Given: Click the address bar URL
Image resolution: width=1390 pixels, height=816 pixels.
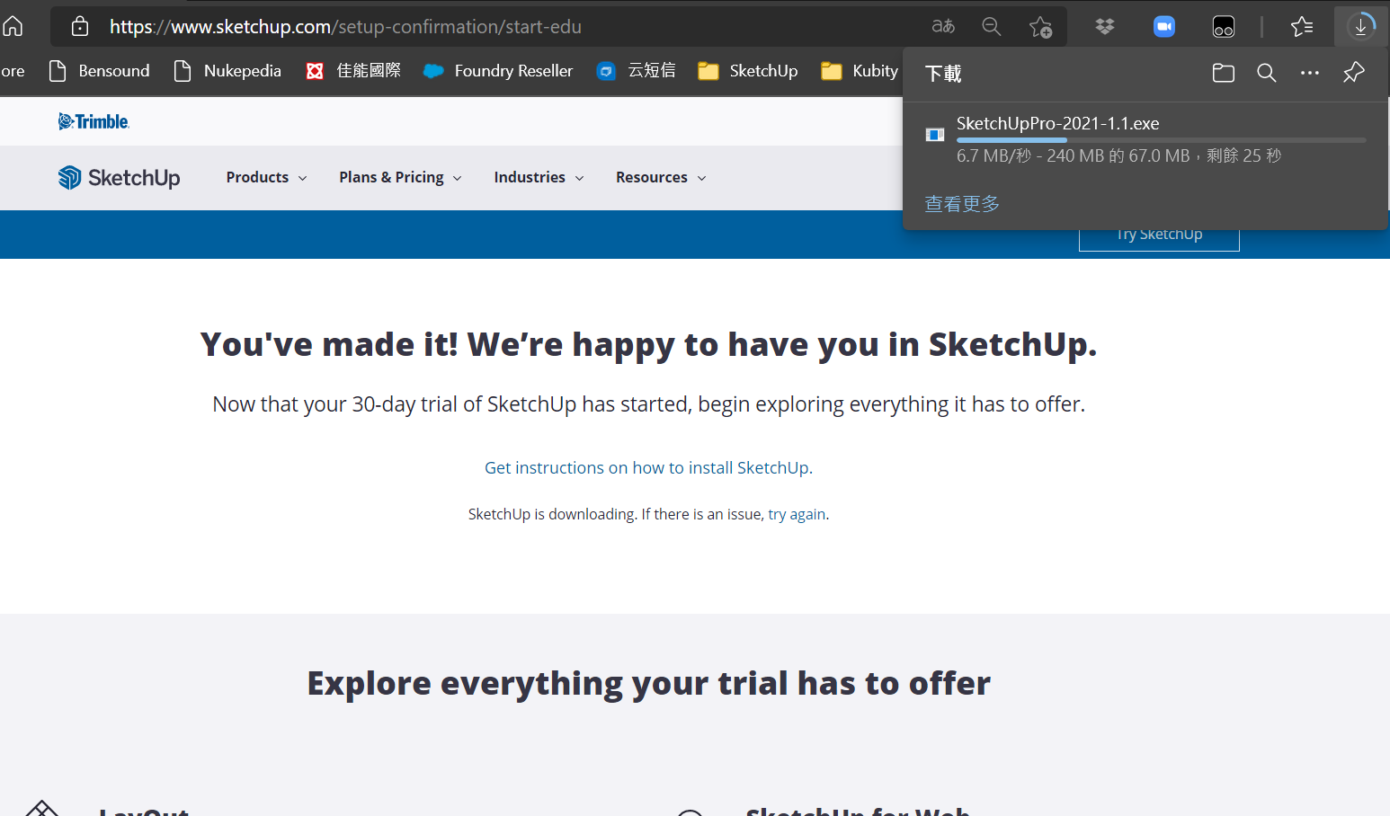Looking at the screenshot, I should pos(345,27).
